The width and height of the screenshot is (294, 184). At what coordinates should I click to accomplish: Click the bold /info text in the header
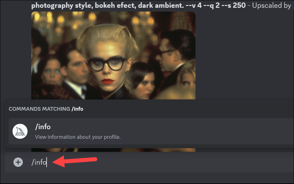coord(78,109)
